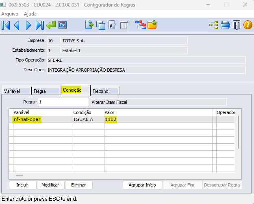
Task: Select the Condição tab
Action: coord(76,90)
